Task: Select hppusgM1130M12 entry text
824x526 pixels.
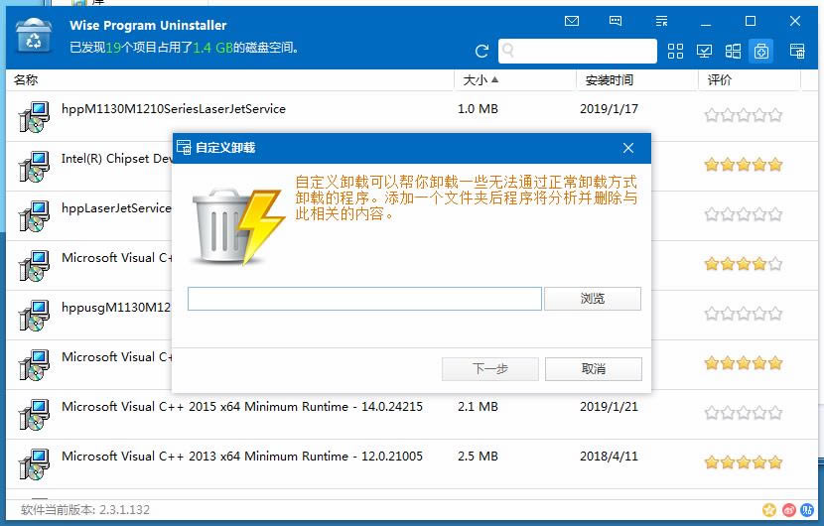Action: (116, 308)
